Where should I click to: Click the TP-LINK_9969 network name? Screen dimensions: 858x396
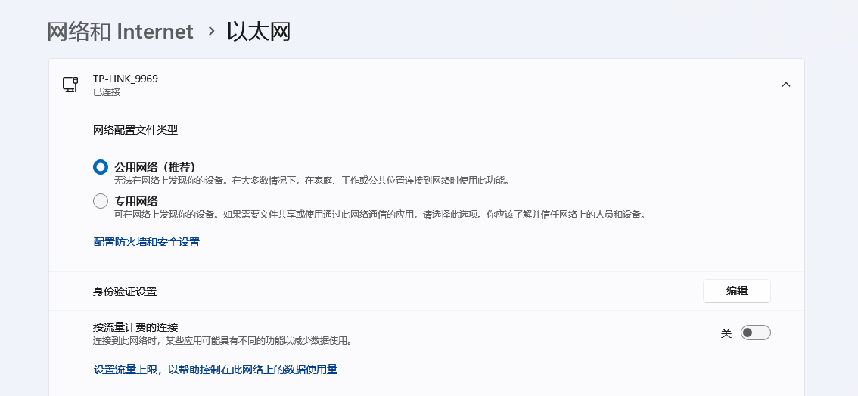[125, 79]
